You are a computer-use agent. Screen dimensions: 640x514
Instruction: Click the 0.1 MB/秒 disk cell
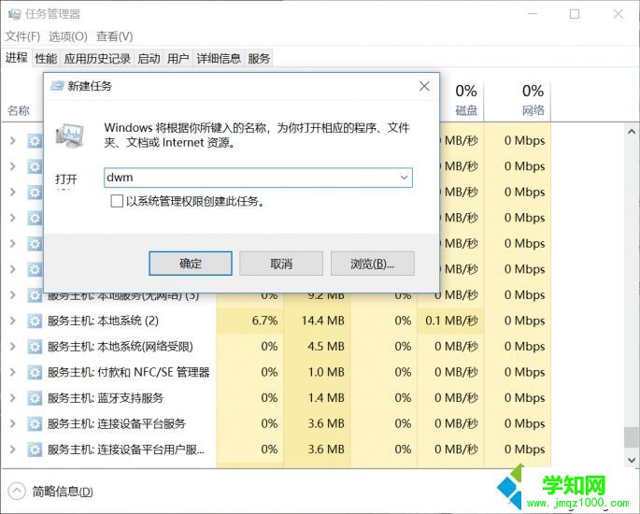click(451, 321)
